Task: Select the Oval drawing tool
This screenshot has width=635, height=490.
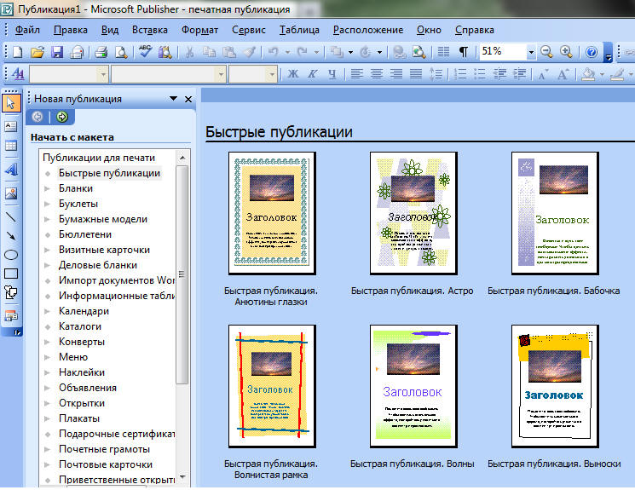Action: (x=11, y=255)
